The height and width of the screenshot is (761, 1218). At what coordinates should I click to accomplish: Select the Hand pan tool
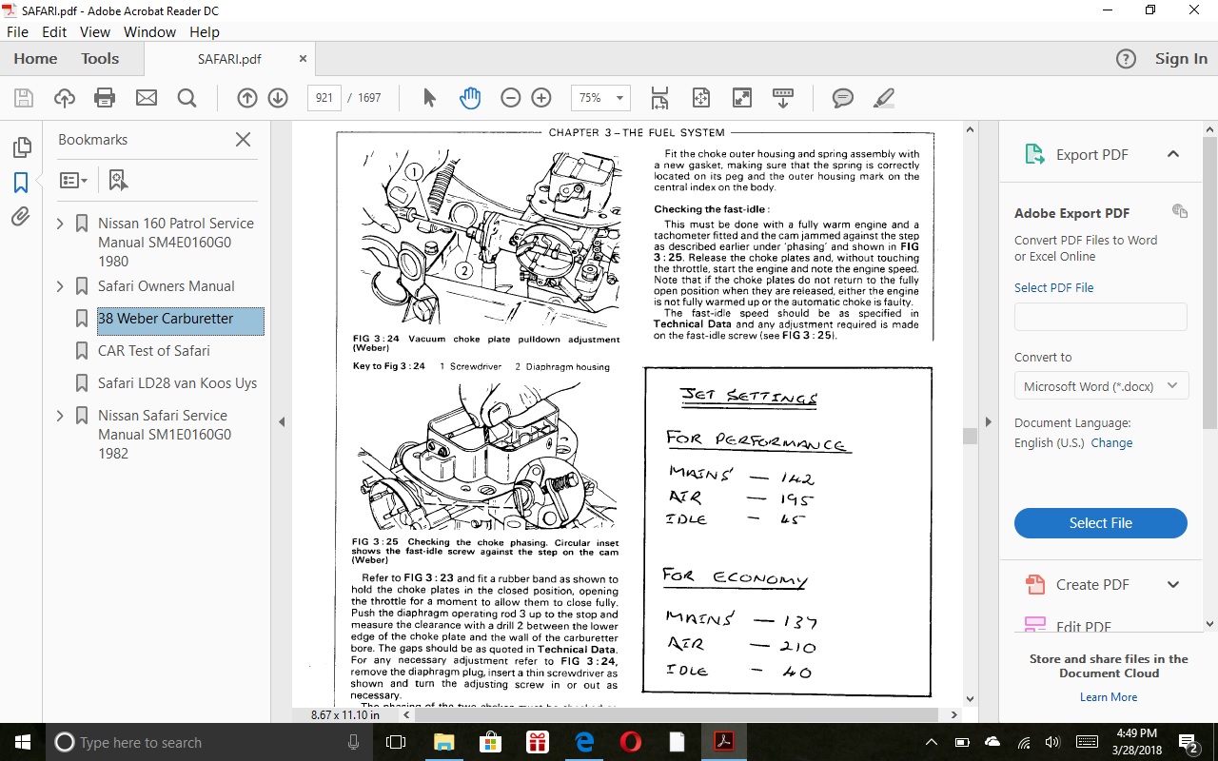point(470,98)
